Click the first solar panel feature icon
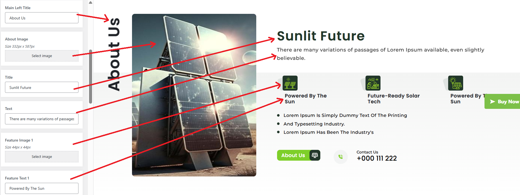Image resolution: width=520 pixels, height=195 pixels. click(x=290, y=83)
